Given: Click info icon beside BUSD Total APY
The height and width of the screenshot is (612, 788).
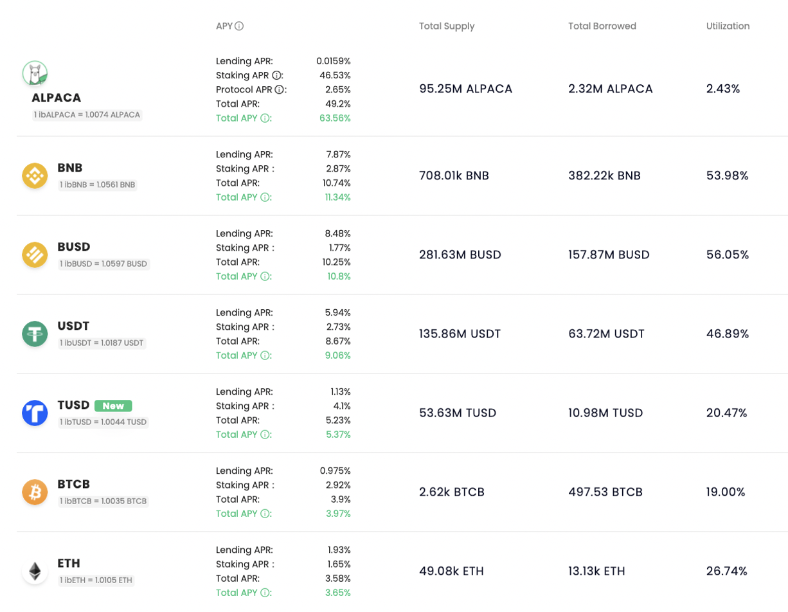Looking at the screenshot, I should [x=265, y=276].
